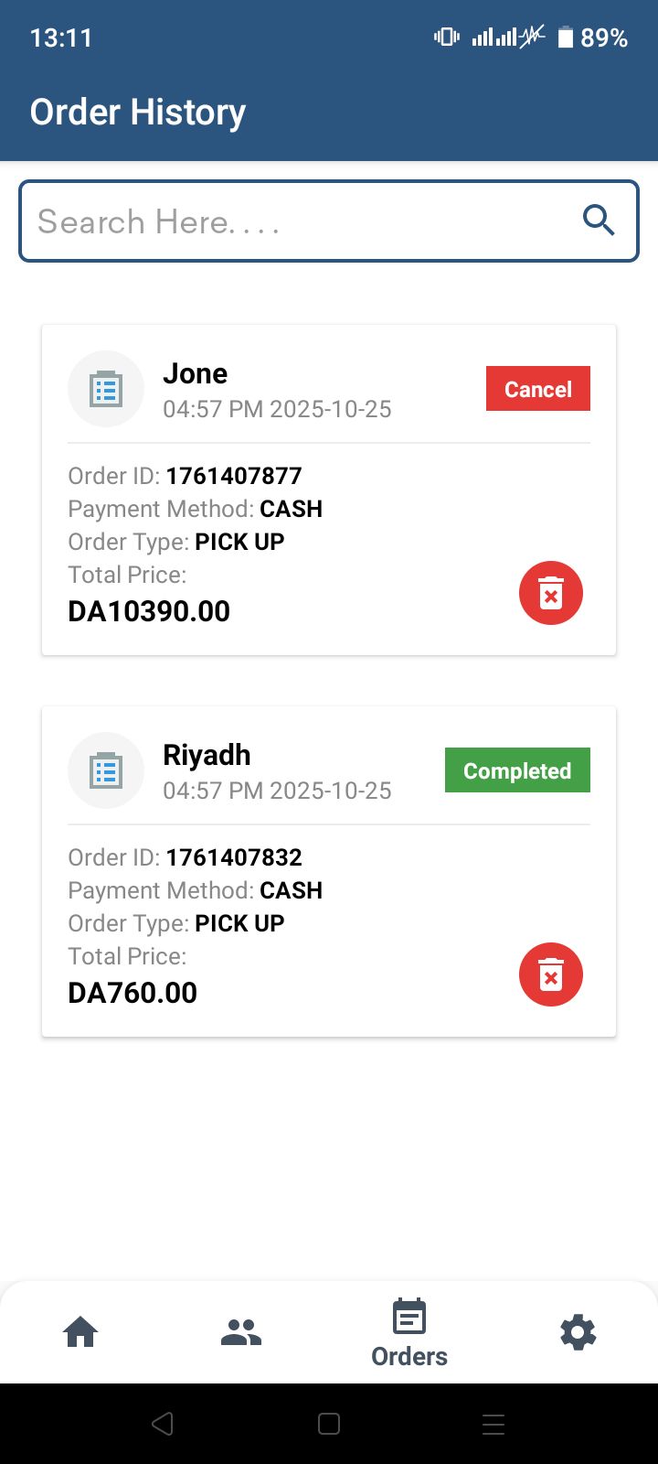658x1464 pixels.
Task: Tap the customer name Jone
Action: 196,373
